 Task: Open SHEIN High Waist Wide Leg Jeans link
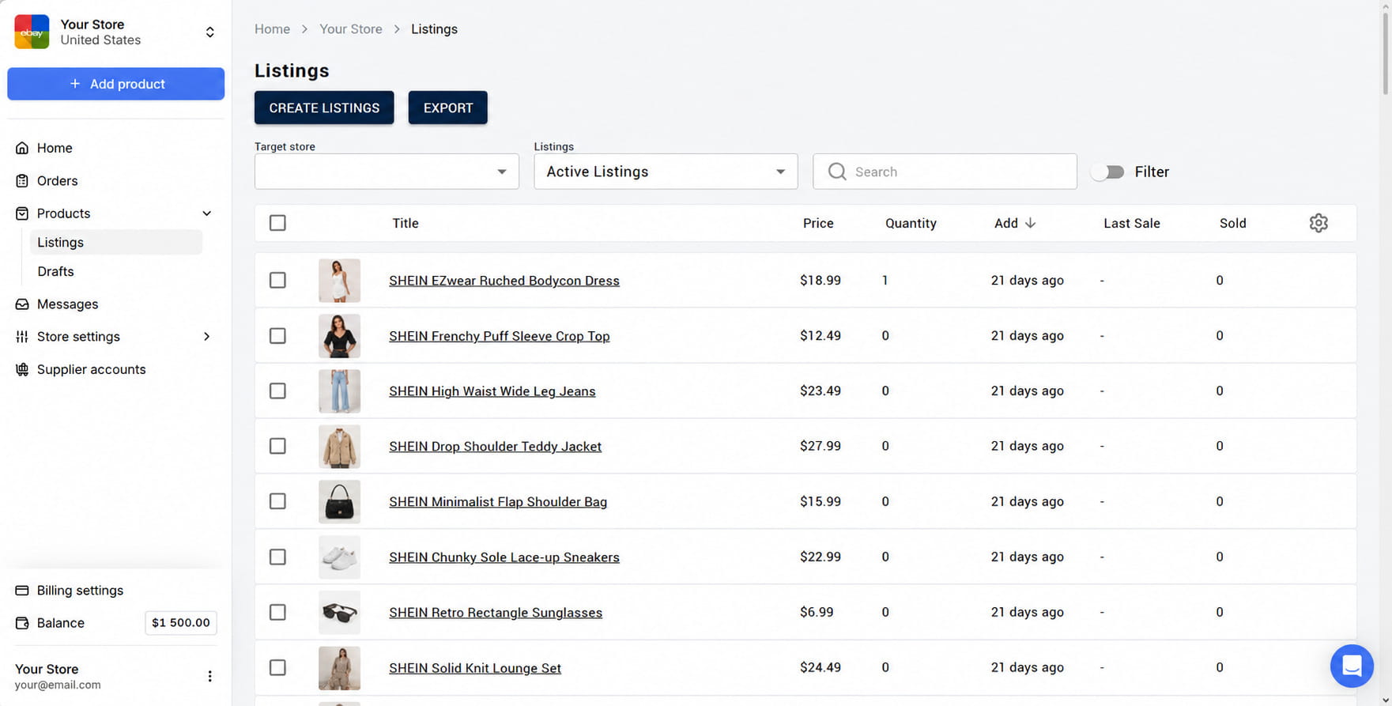[492, 391]
